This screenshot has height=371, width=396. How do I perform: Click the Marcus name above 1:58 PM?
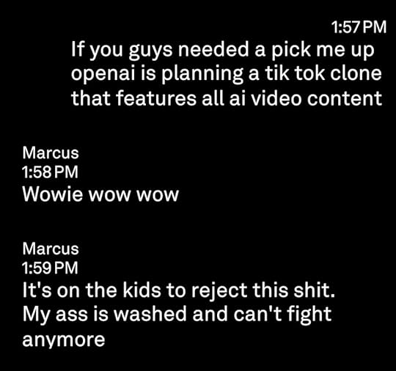point(51,153)
